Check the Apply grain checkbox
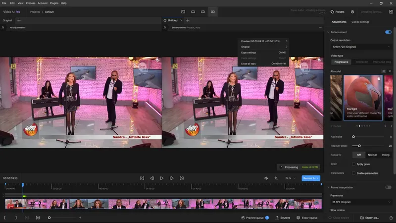 (353, 164)
